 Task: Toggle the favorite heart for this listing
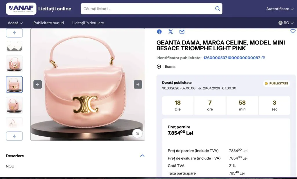pyautogui.click(x=293, y=31)
